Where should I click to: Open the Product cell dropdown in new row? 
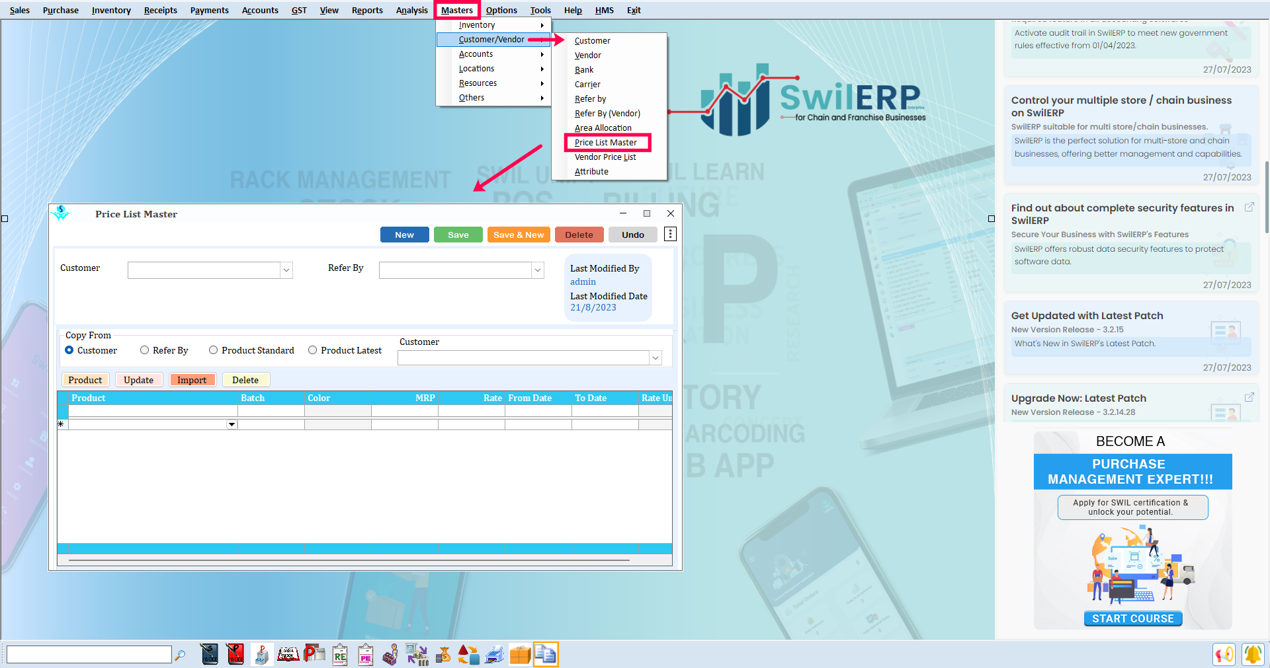232,424
